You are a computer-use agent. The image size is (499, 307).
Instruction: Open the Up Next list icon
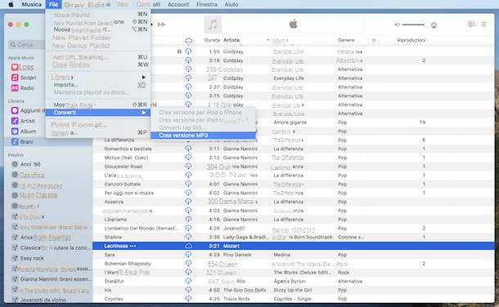[483, 24]
